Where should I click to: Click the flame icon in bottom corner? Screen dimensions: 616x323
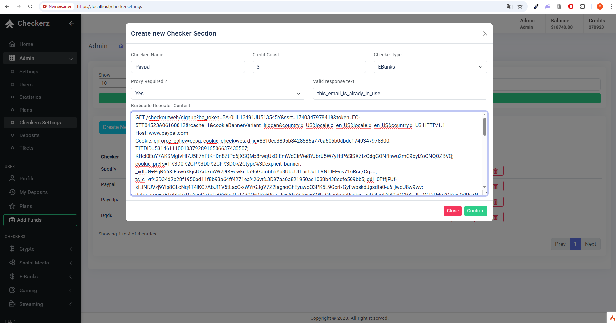coord(611,318)
